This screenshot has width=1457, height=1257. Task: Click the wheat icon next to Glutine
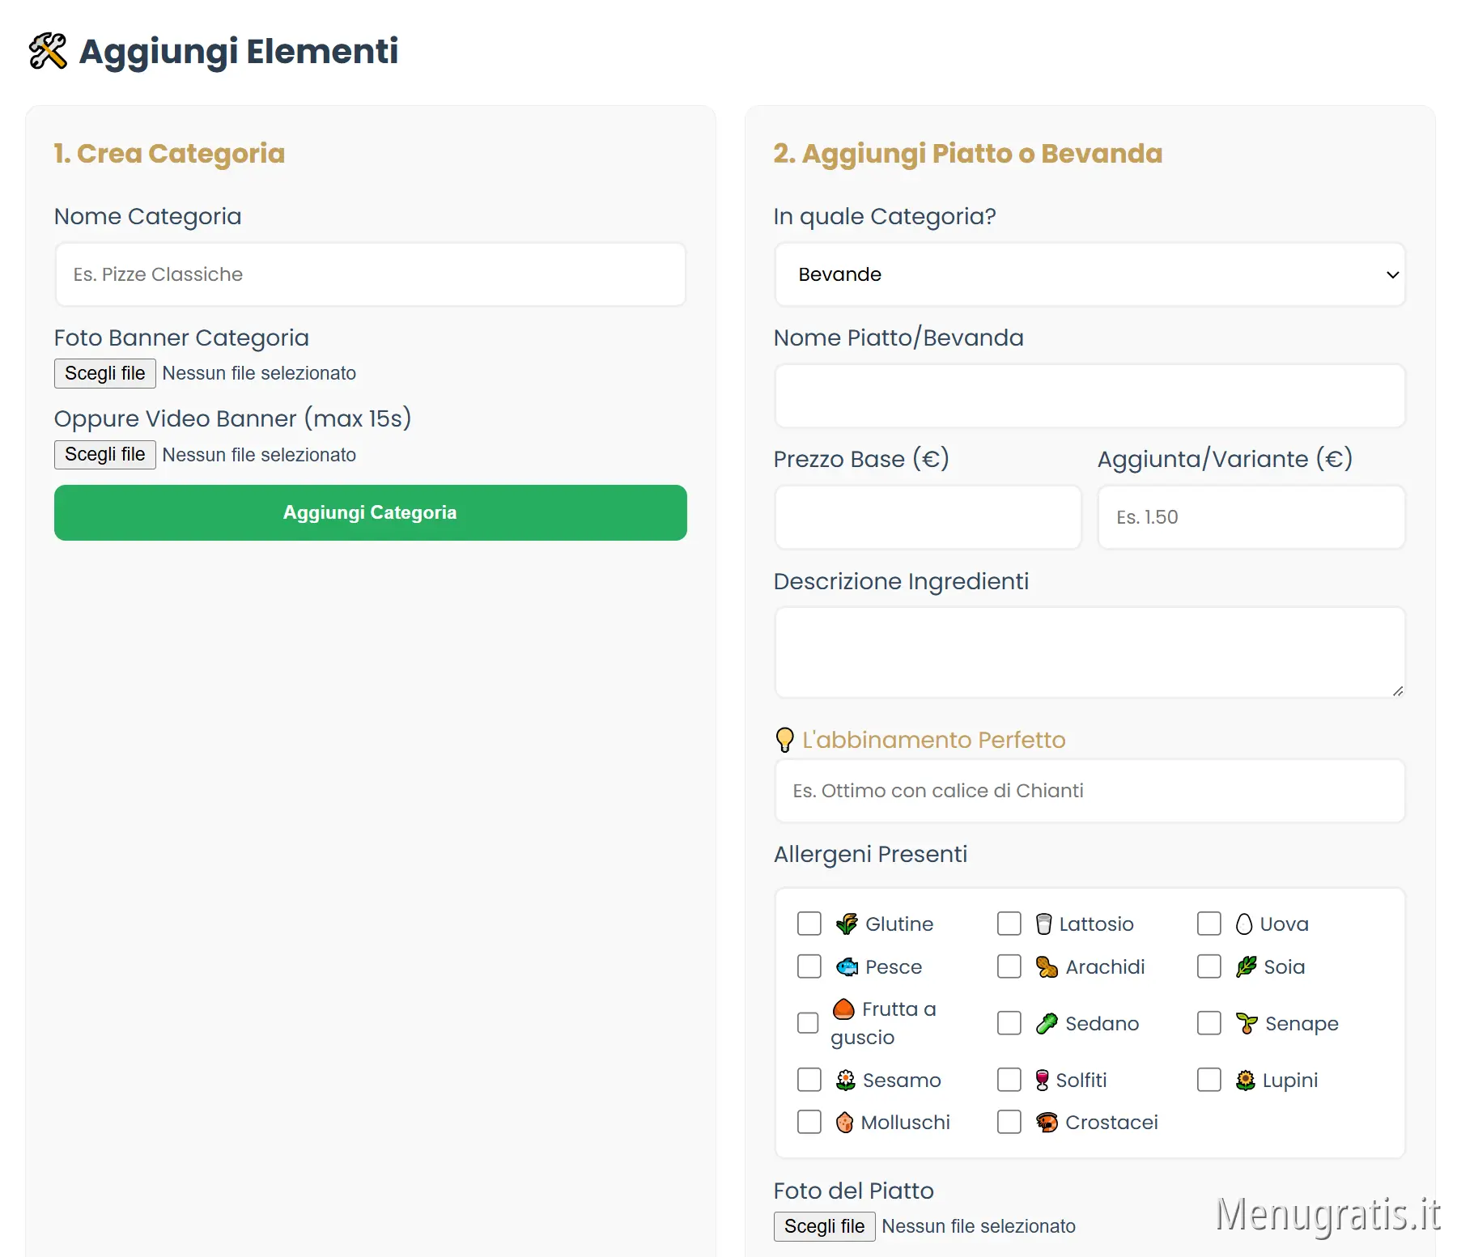pyautogui.click(x=847, y=924)
